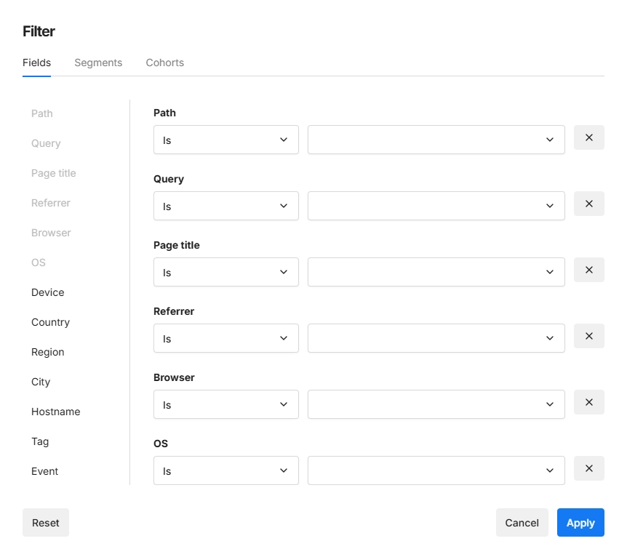Select the Fields tab
The width and height of the screenshot is (627, 557).
pyautogui.click(x=37, y=63)
